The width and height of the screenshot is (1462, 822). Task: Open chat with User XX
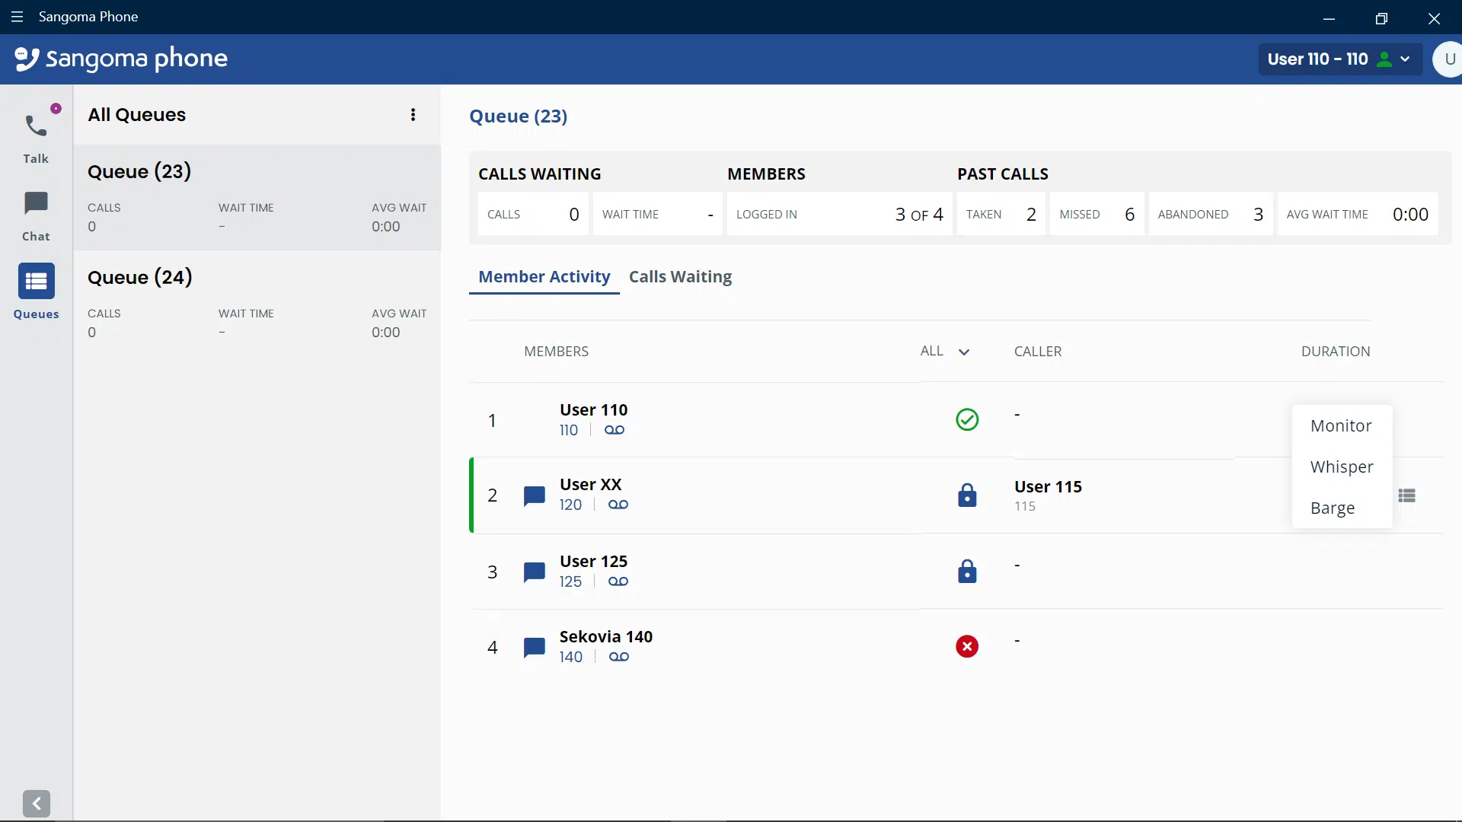(535, 496)
